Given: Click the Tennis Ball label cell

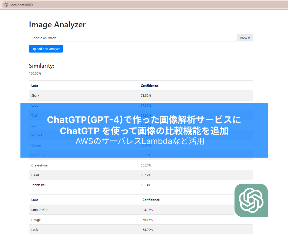Looking at the screenshot, I should pos(39,185).
